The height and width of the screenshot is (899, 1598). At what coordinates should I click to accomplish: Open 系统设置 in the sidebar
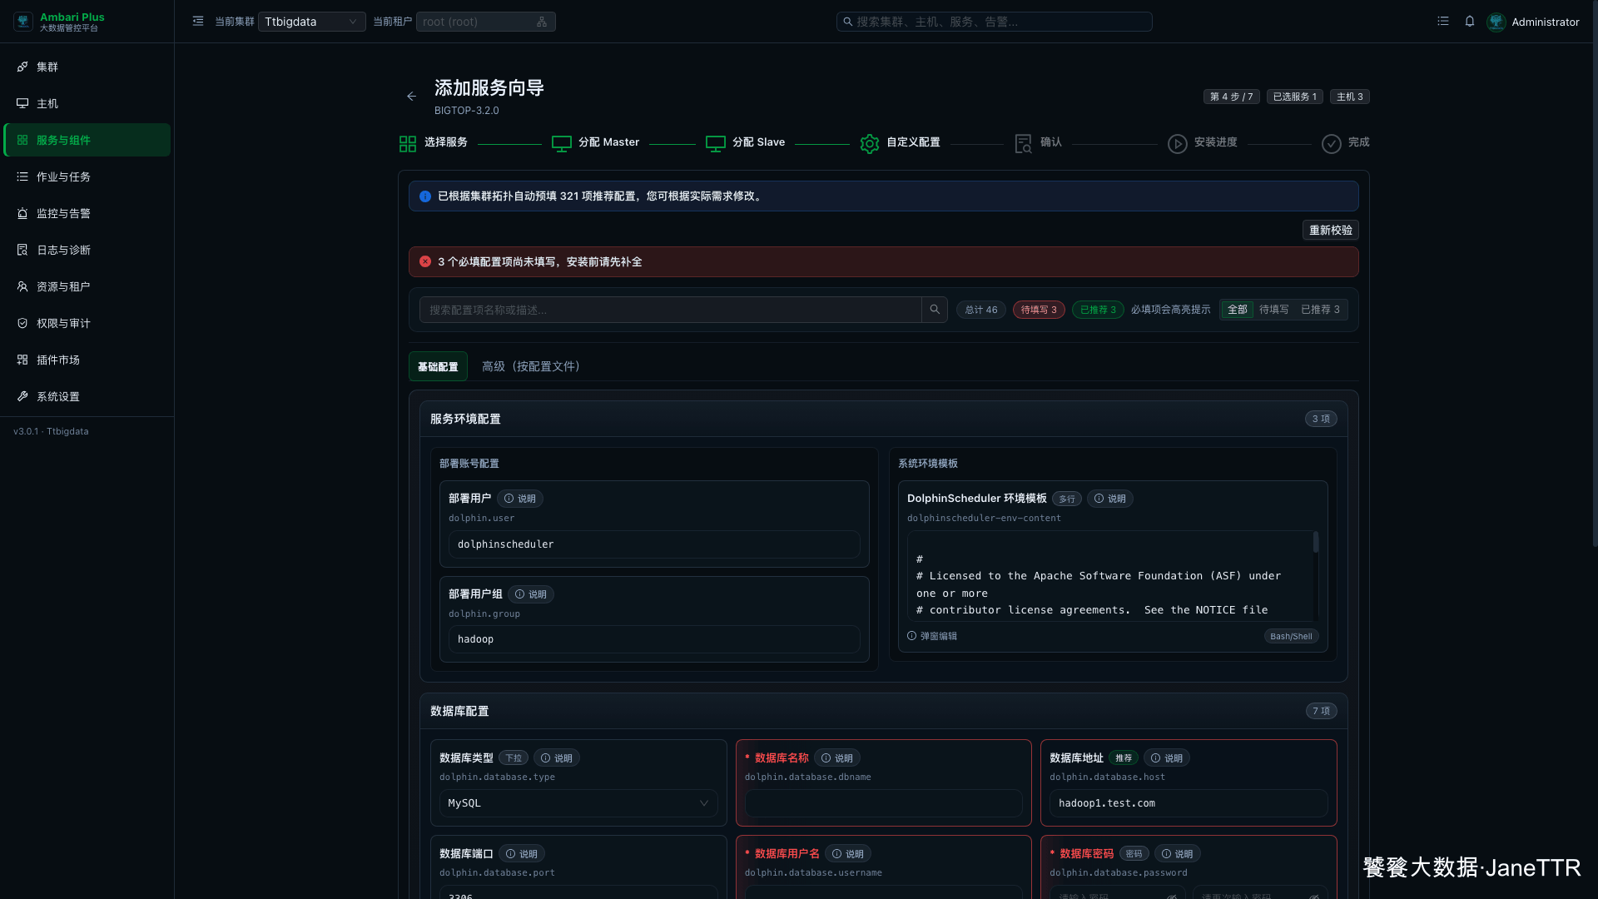tap(87, 396)
